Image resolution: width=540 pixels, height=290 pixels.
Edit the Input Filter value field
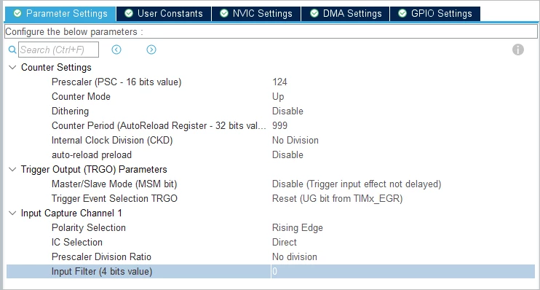click(x=403, y=271)
